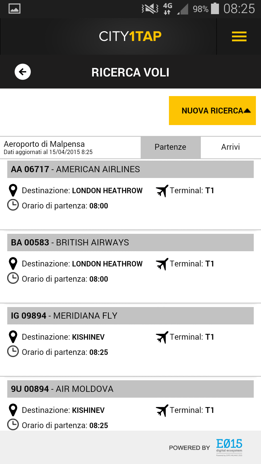
Task: Tap the picture notification icon in status bar
Action: 14,9
